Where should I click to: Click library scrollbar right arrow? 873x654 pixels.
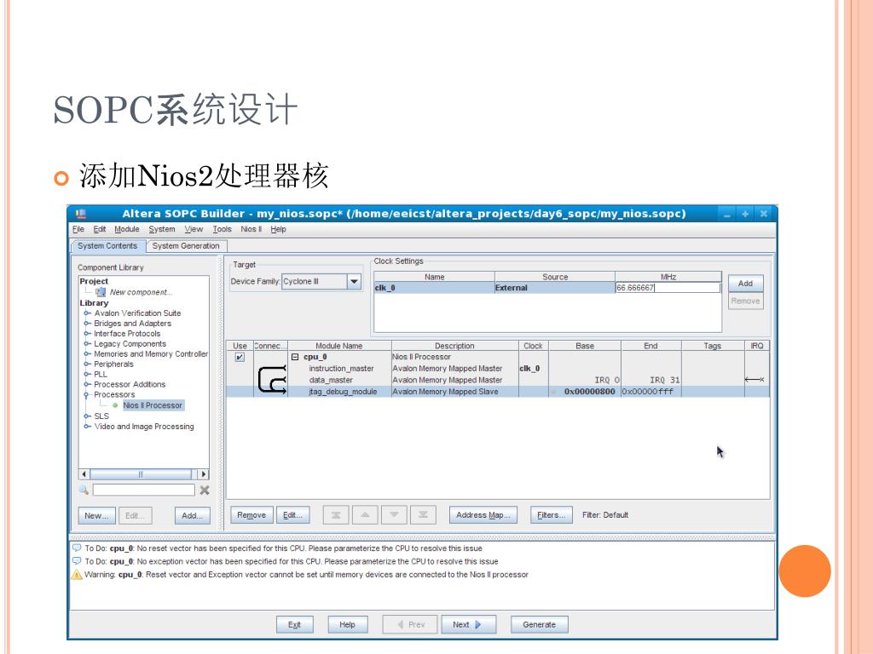tap(204, 474)
